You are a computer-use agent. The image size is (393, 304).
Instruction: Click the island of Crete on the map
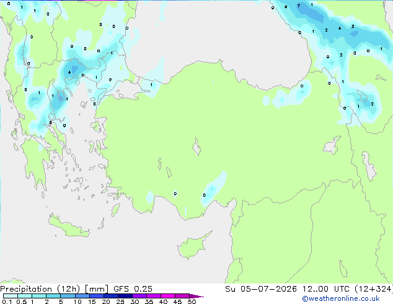(x=69, y=227)
